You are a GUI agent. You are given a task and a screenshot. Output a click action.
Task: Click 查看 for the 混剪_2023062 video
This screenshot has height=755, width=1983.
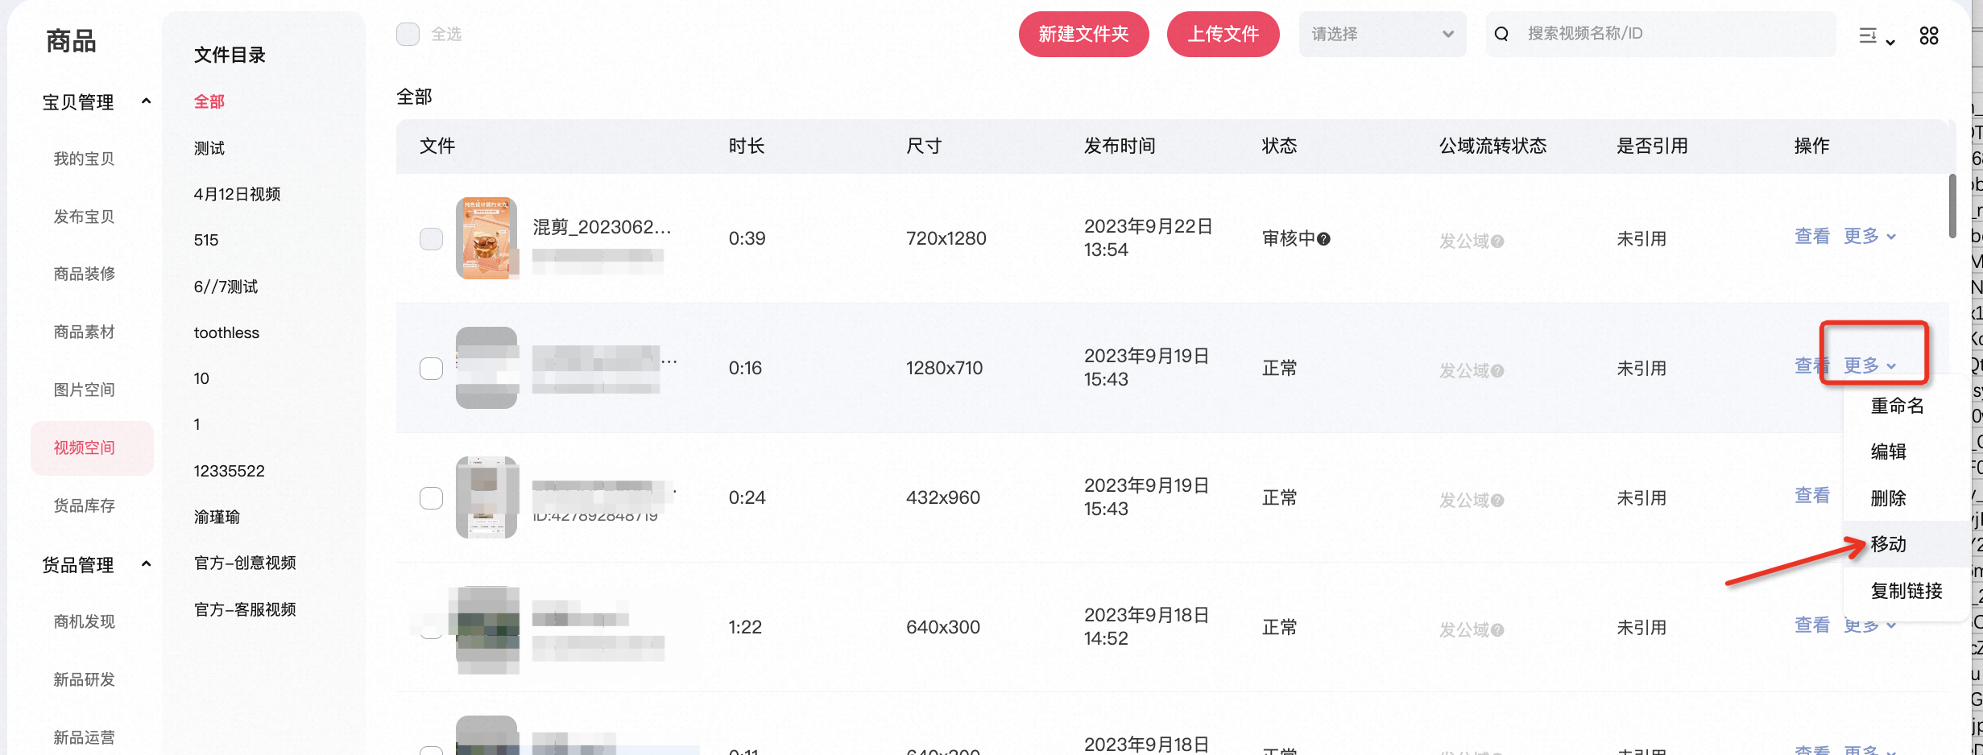coord(1812,236)
